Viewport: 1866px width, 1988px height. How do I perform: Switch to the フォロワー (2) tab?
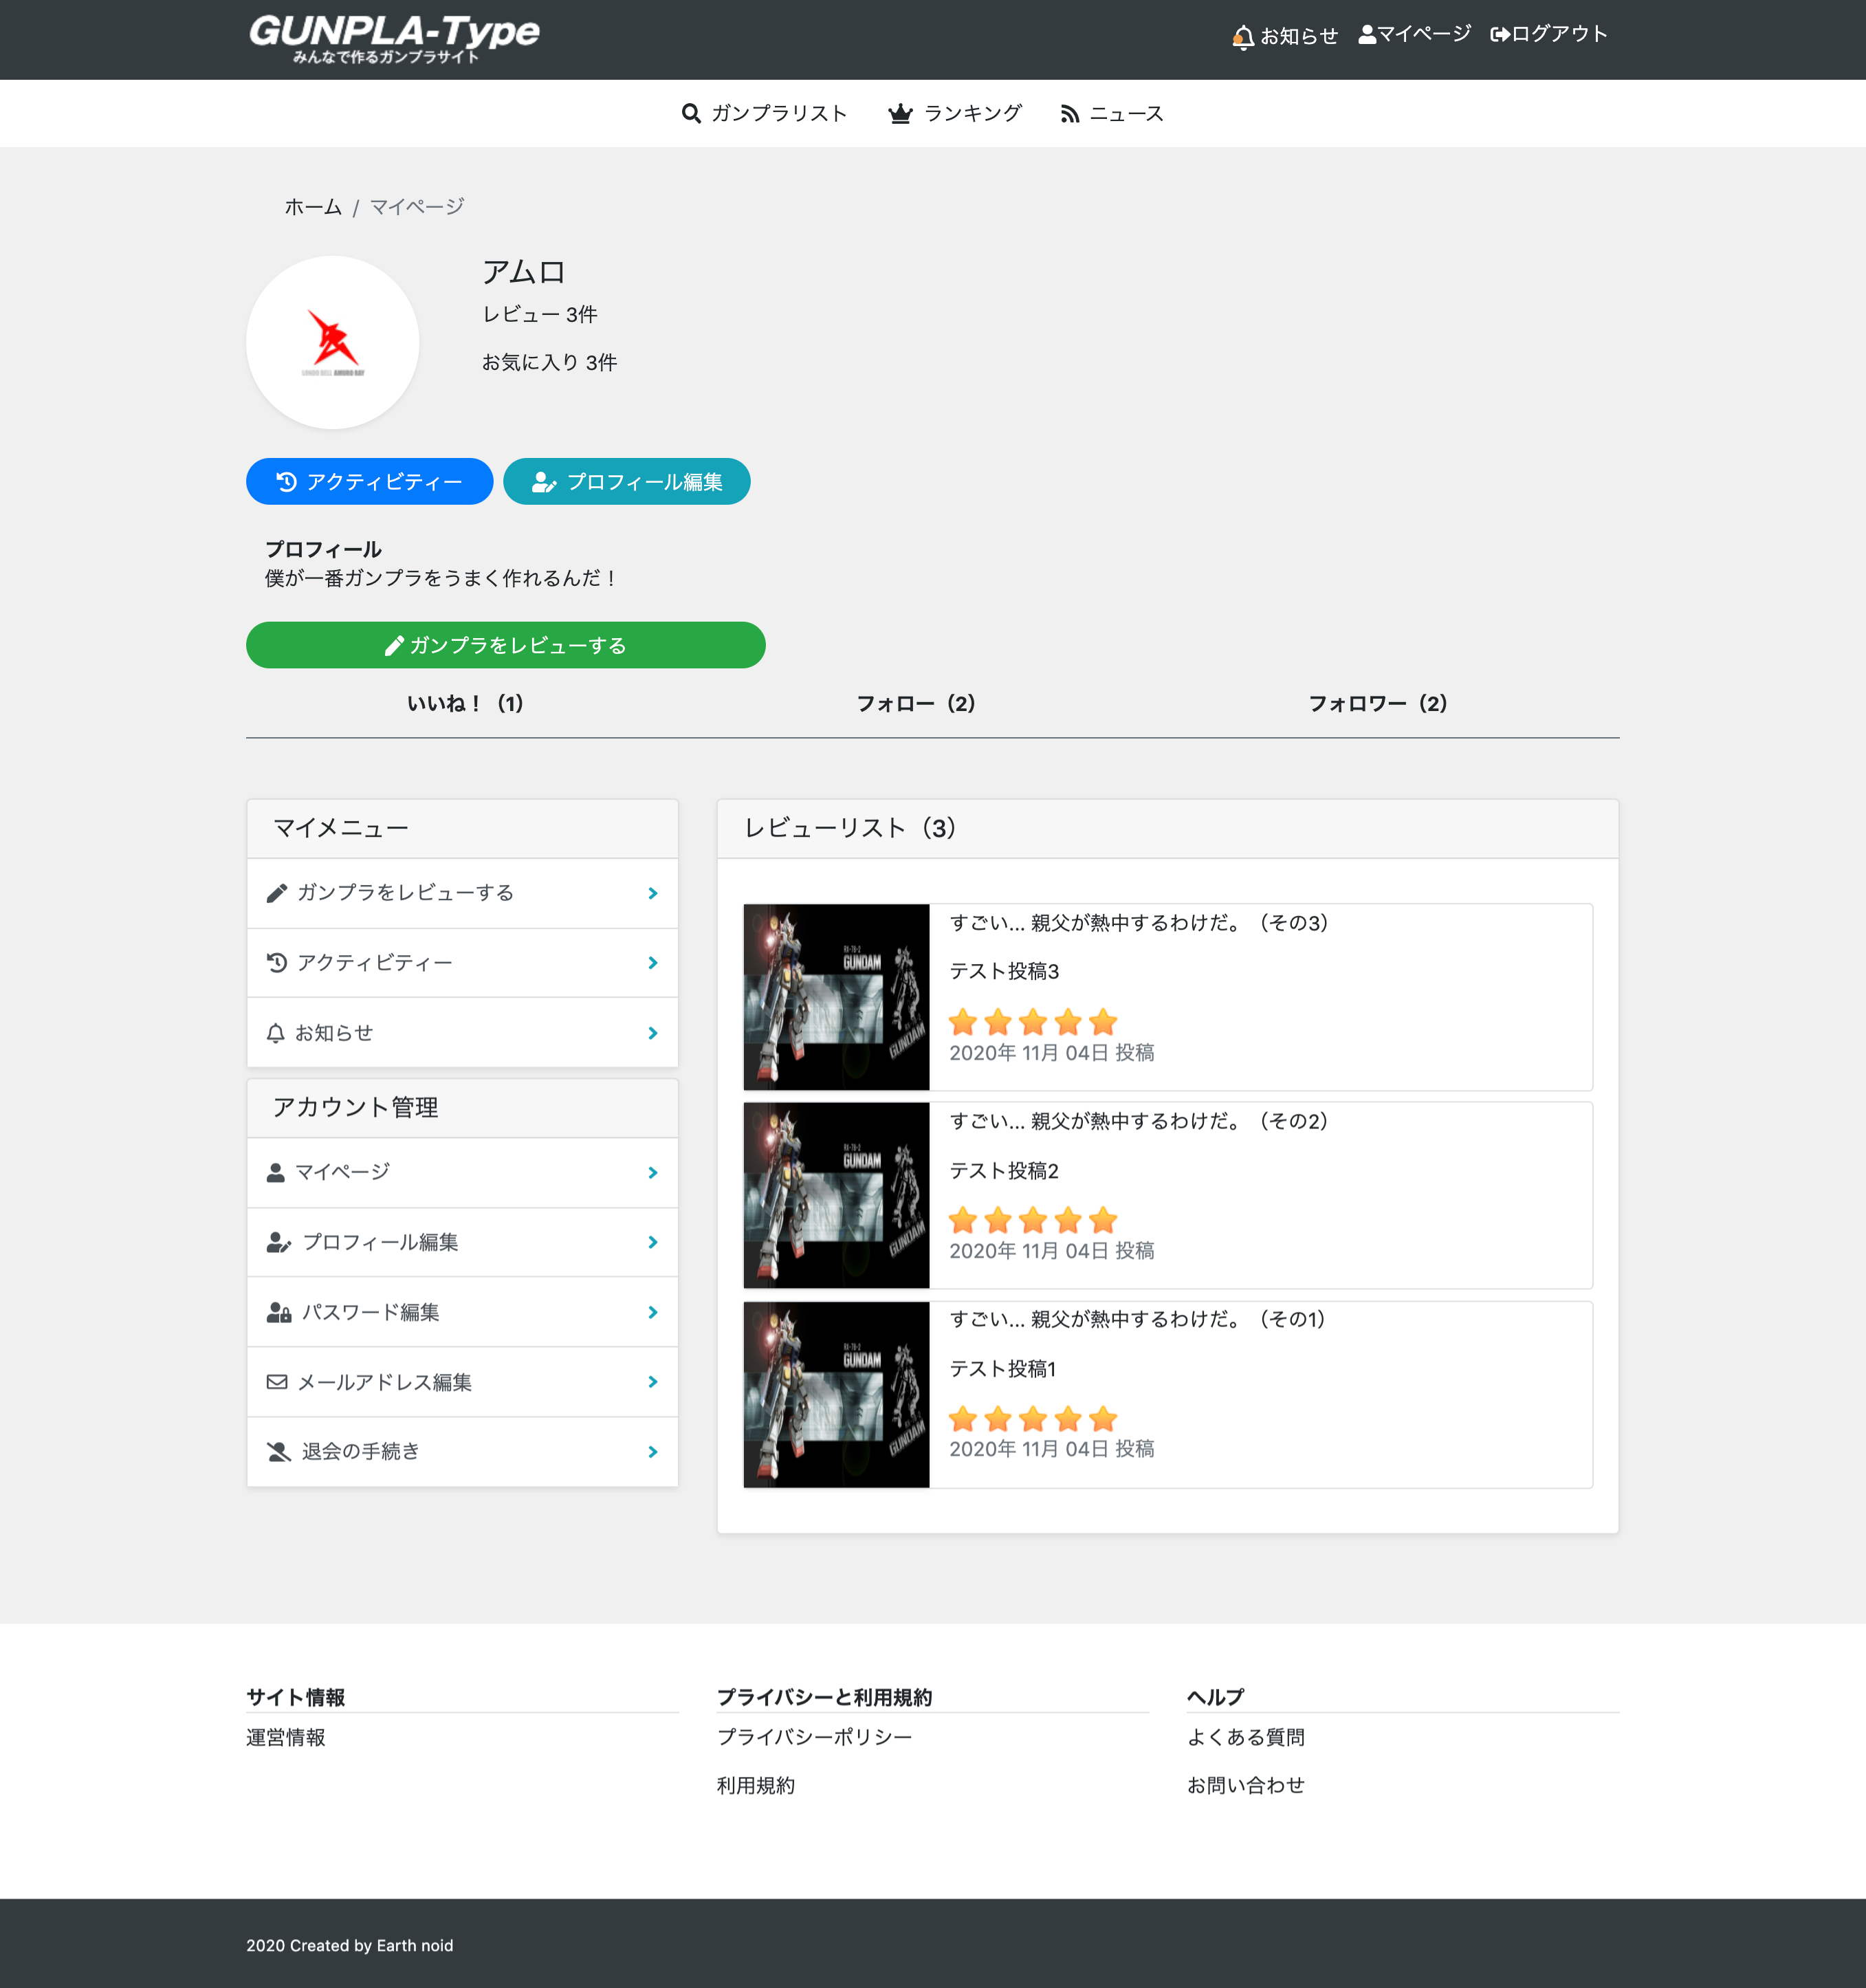(x=1378, y=703)
